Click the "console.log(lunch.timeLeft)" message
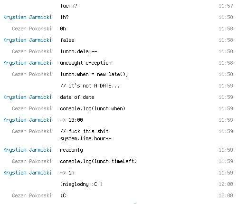 click(x=98, y=161)
